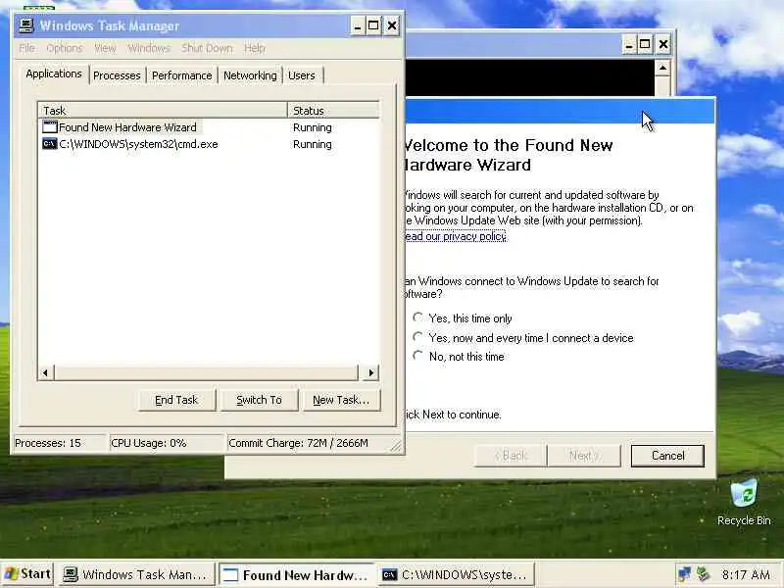Click 'Running' status of Found New Hardware Wizard
Image resolution: width=784 pixels, height=588 pixels.
tap(313, 127)
